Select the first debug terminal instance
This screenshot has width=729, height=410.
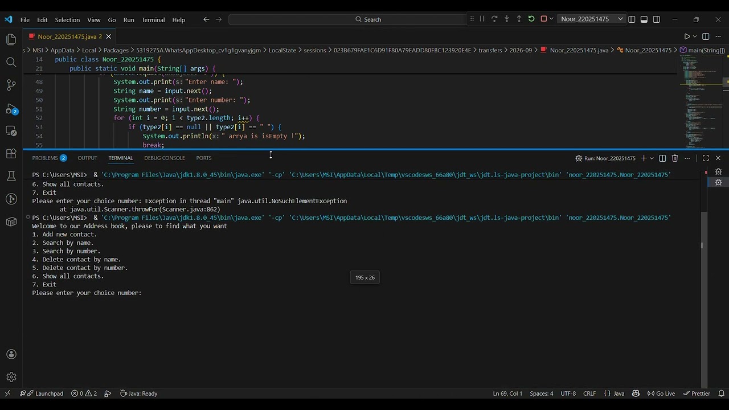coord(719,171)
